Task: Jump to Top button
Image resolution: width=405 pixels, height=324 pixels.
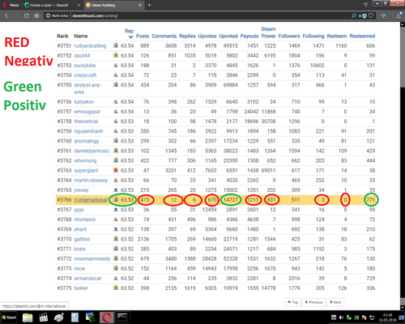Action: coord(293,302)
